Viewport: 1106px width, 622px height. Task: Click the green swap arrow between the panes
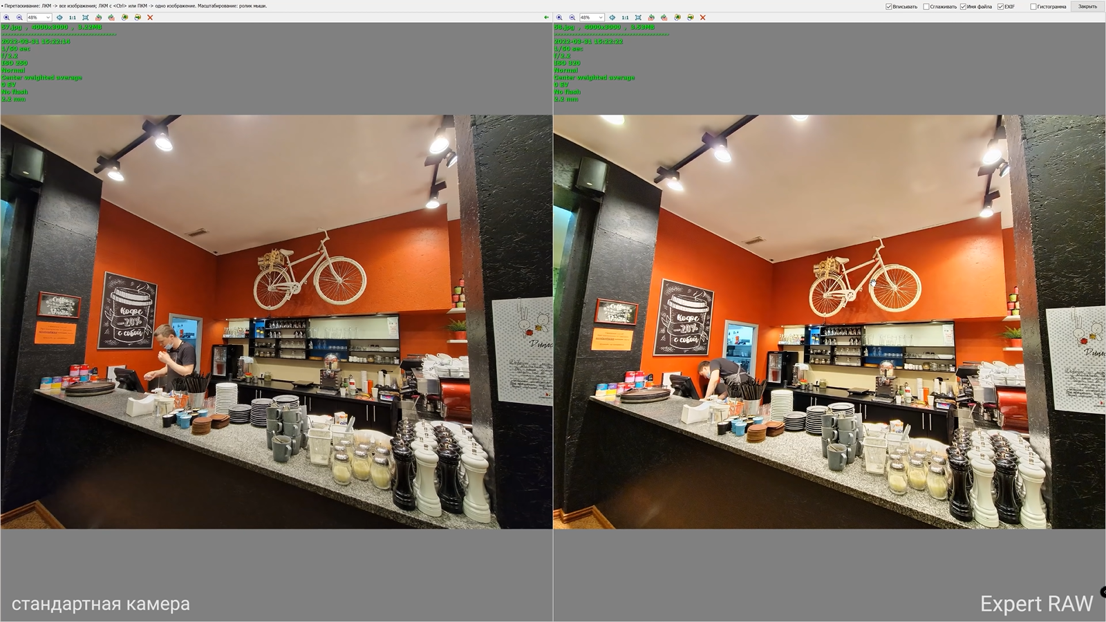(x=547, y=17)
